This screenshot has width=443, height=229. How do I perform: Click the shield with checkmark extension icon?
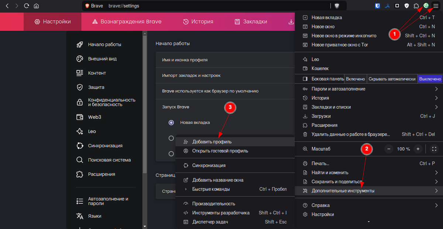(x=407, y=6)
